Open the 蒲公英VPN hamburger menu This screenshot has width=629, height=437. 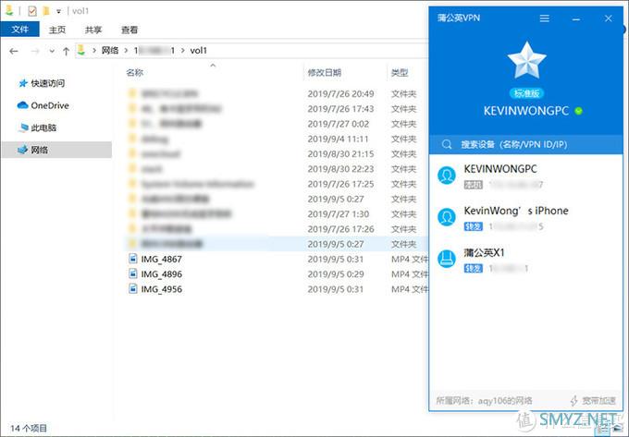(544, 18)
